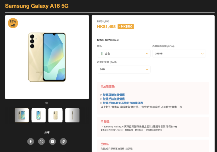217x152 pixels.
Task: Share product by email icon
Action: [x=52, y=141]
